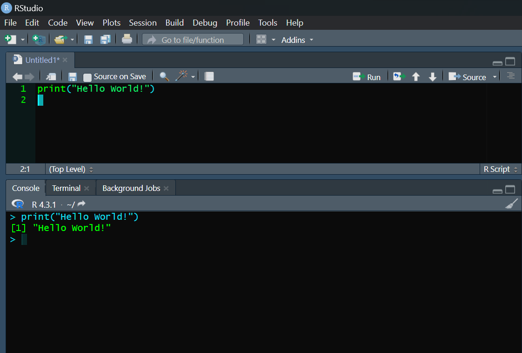Click the Print icon
Image resolution: width=522 pixels, height=353 pixels.
click(127, 39)
